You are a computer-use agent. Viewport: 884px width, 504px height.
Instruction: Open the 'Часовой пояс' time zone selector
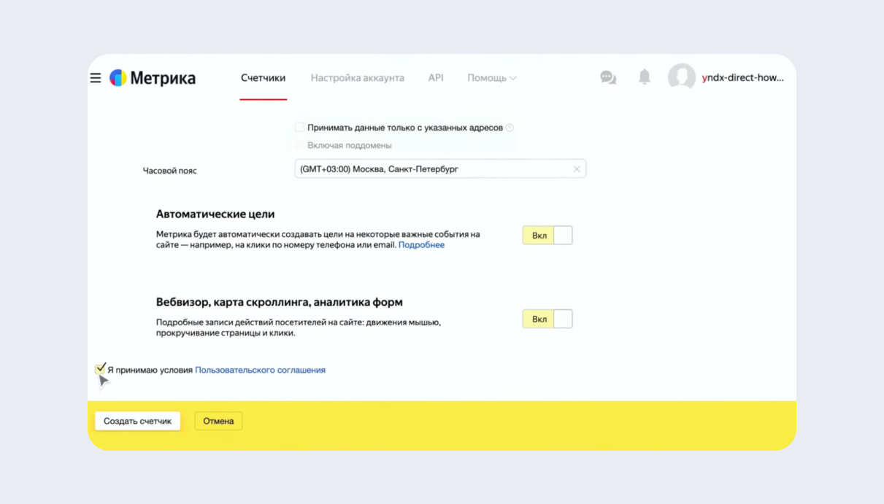(440, 169)
